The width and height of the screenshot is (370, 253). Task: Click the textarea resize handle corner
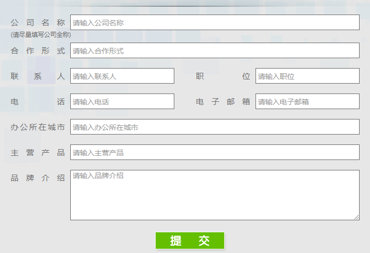point(356,217)
